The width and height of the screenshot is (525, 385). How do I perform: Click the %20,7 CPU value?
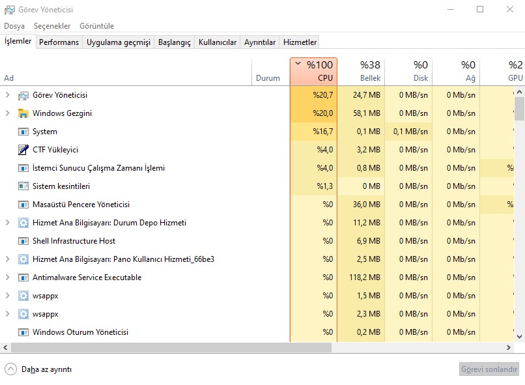(323, 95)
